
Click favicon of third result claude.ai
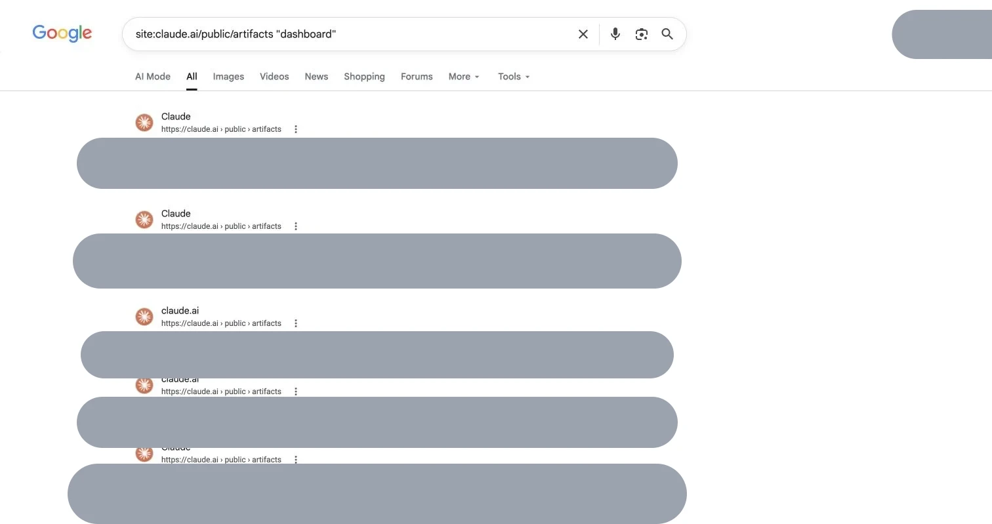[x=144, y=317]
